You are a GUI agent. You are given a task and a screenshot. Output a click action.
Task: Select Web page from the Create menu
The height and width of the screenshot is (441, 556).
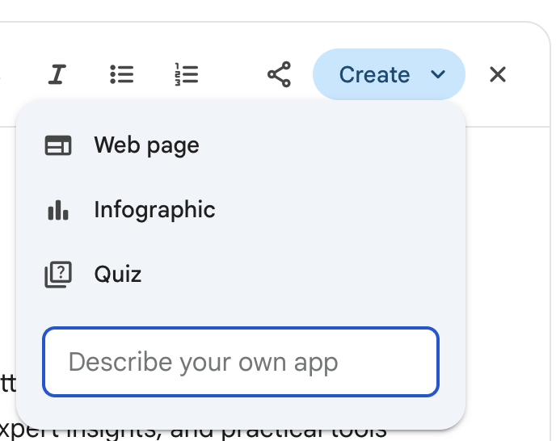(x=146, y=145)
